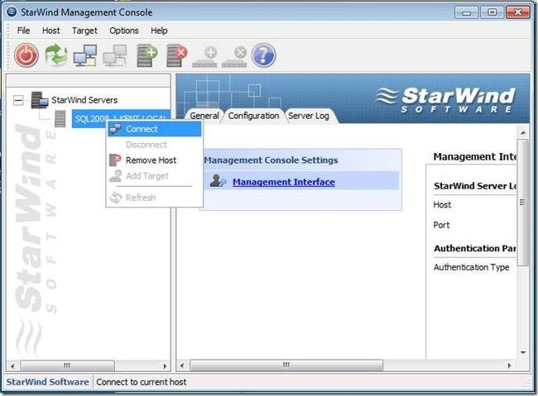The width and height of the screenshot is (538, 396).
Task: Click right pane scroll-left arrow
Action: [x=182, y=365]
